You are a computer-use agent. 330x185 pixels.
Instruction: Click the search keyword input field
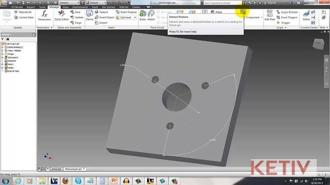tap(222, 3)
